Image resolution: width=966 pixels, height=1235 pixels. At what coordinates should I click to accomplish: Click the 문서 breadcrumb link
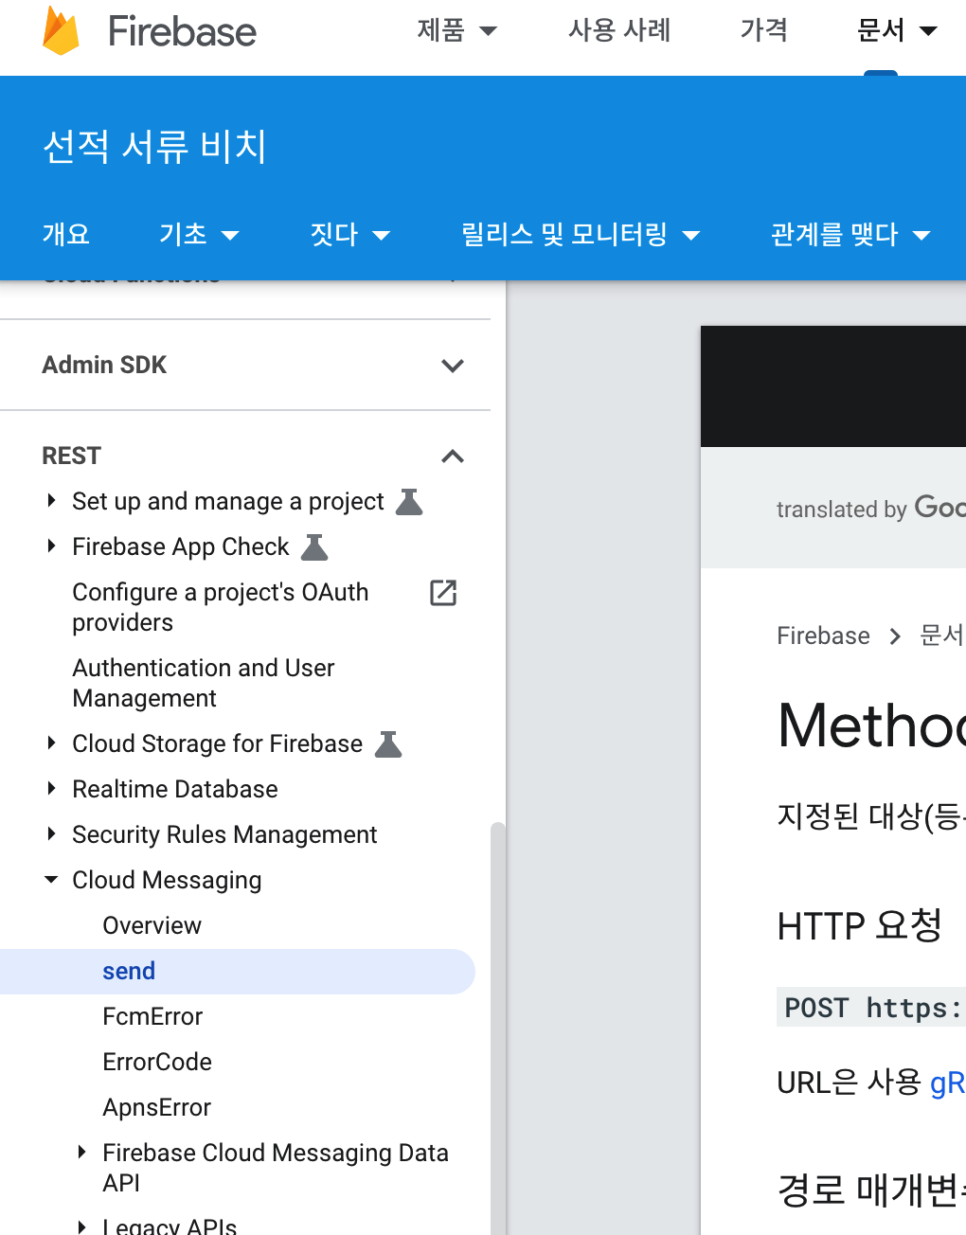(942, 635)
